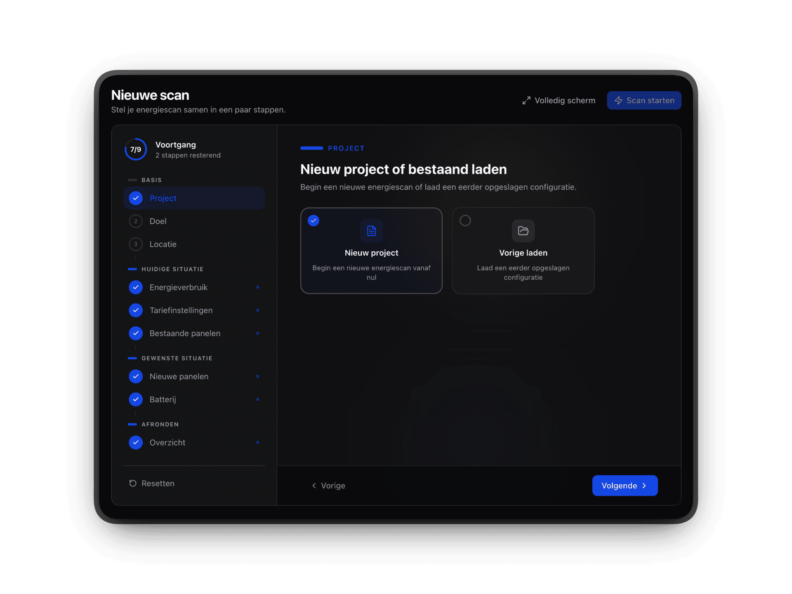Viewport: 792px width, 594px height.
Task: Click the fullscreen expand arrows icon
Action: (x=526, y=101)
